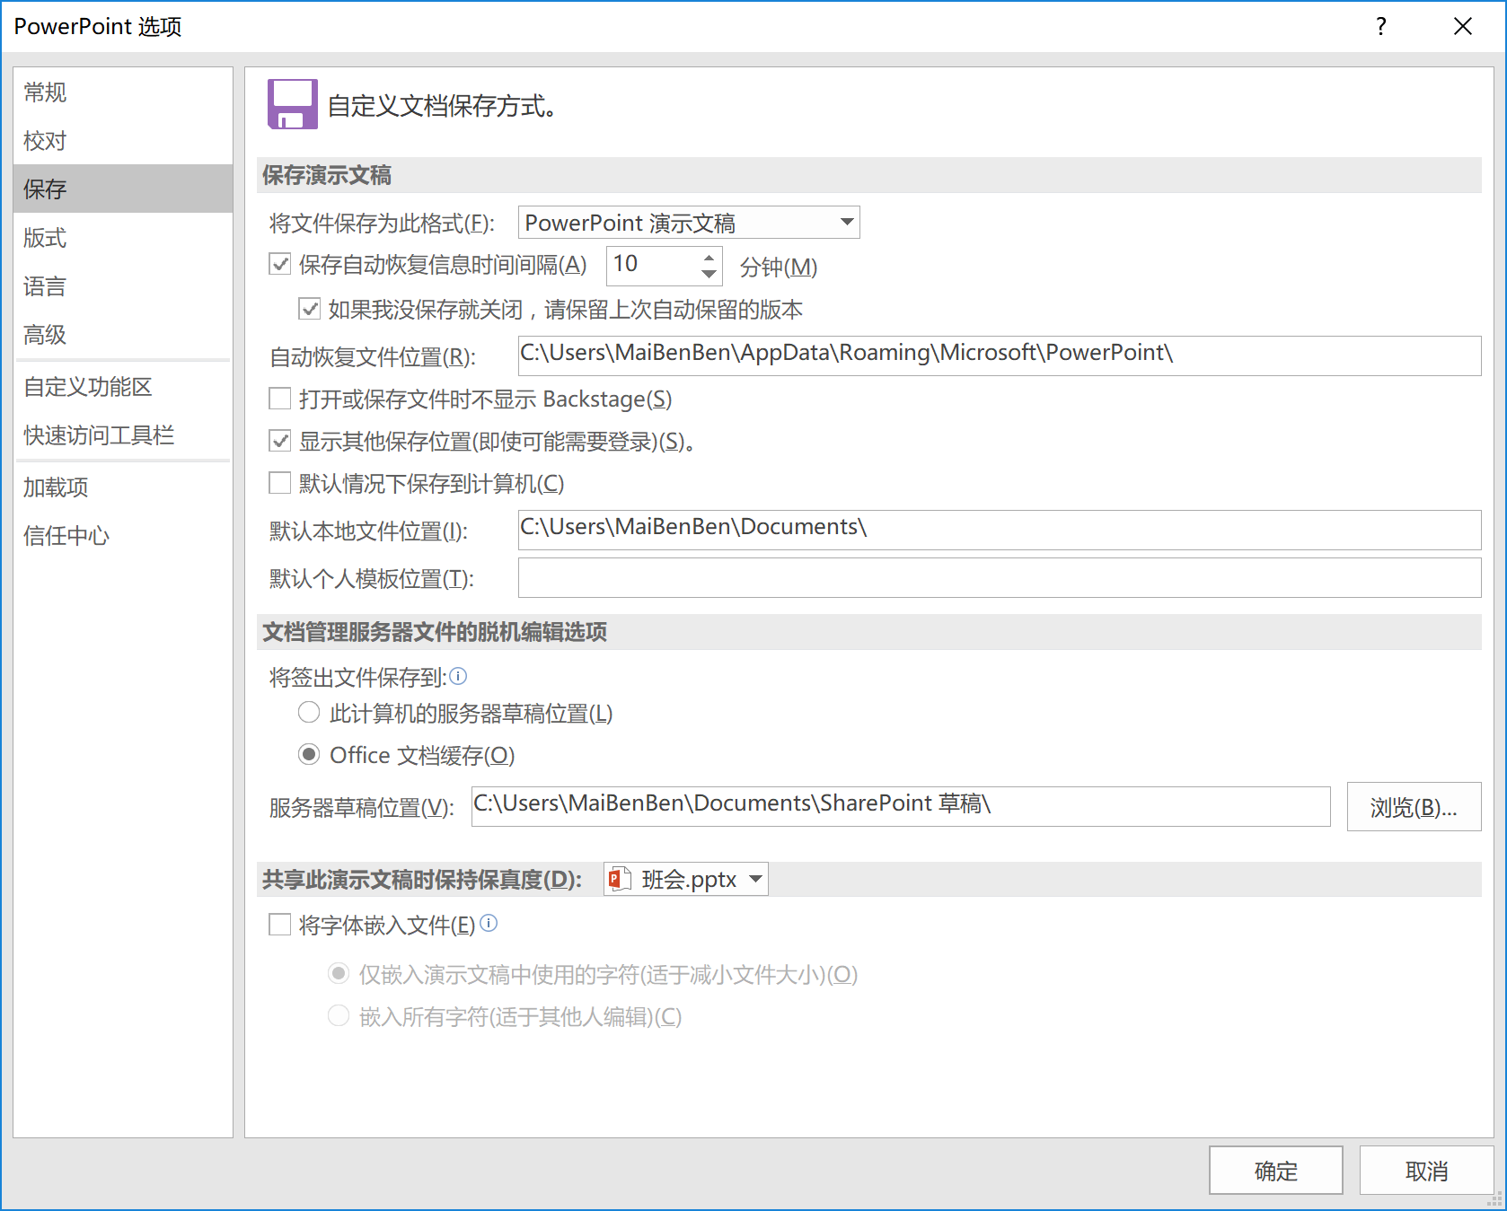The height and width of the screenshot is (1211, 1507).
Task: Open the 语言 settings category
Action: [x=123, y=285]
